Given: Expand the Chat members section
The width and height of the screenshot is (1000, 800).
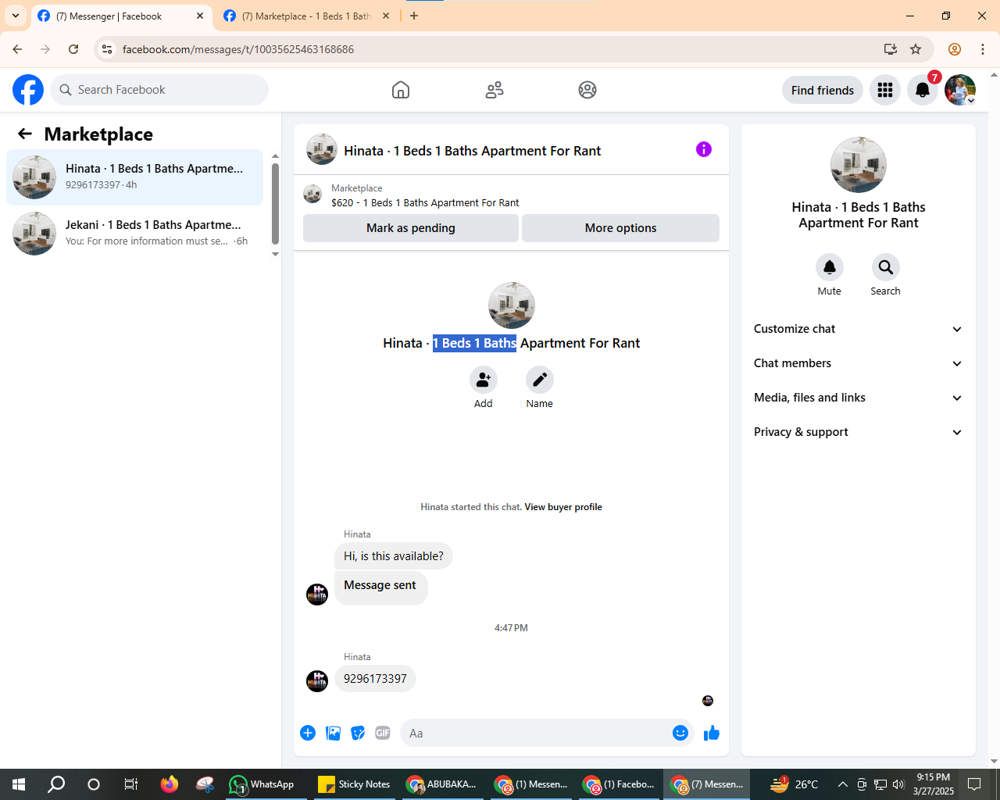Looking at the screenshot, I should pyautogui.click(x=859, y=363).
